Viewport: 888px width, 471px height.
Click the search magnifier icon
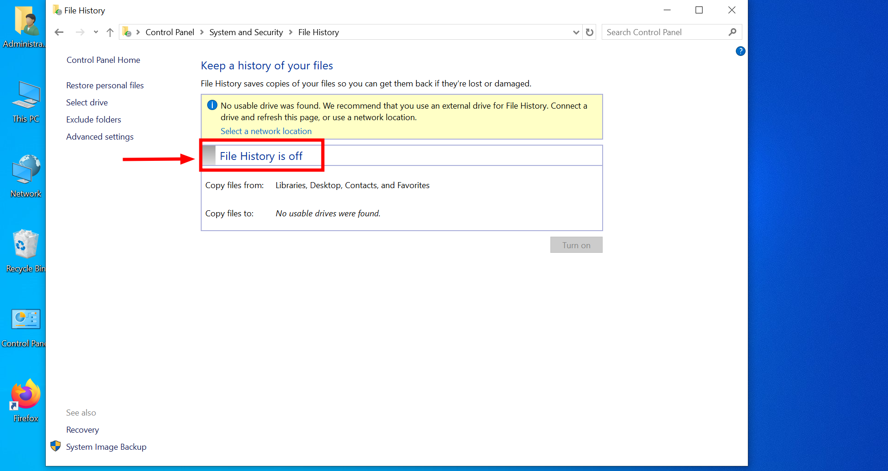(732, 32)
